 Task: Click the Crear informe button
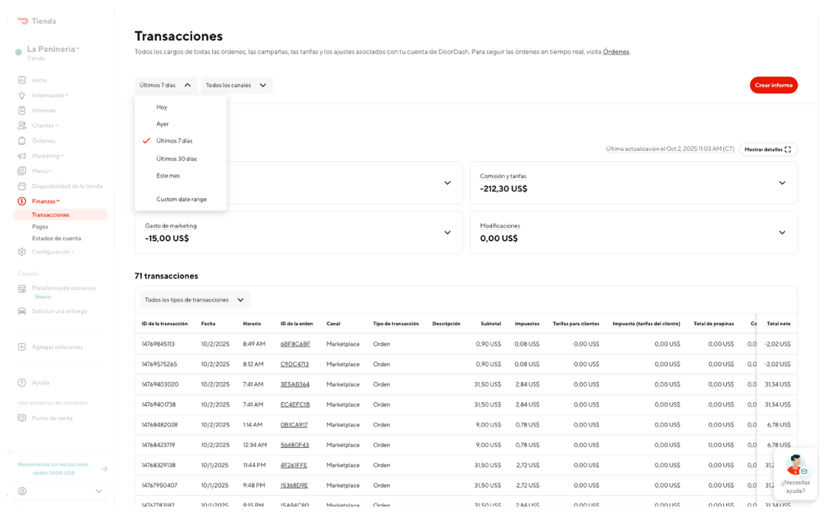coord(773,85)
